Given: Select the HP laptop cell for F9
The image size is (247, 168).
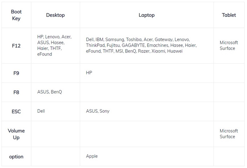Looking at the screenshot, I should click(x=89, y=73).
